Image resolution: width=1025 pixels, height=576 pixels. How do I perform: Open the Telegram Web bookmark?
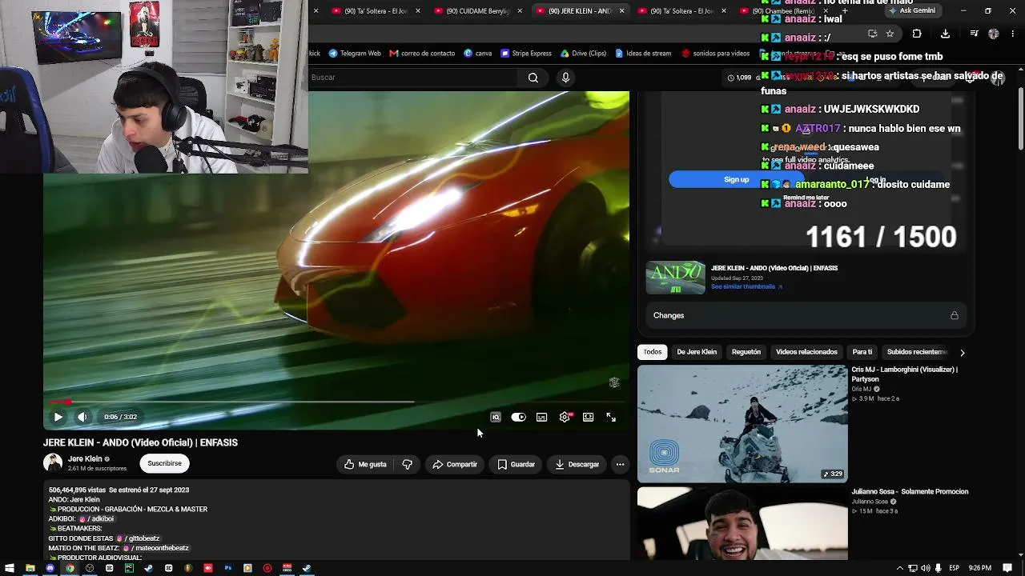point(355,54)
